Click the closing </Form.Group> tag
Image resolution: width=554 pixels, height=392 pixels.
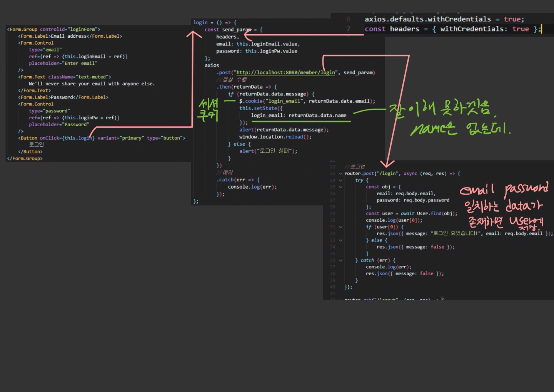tap(25, 158)
